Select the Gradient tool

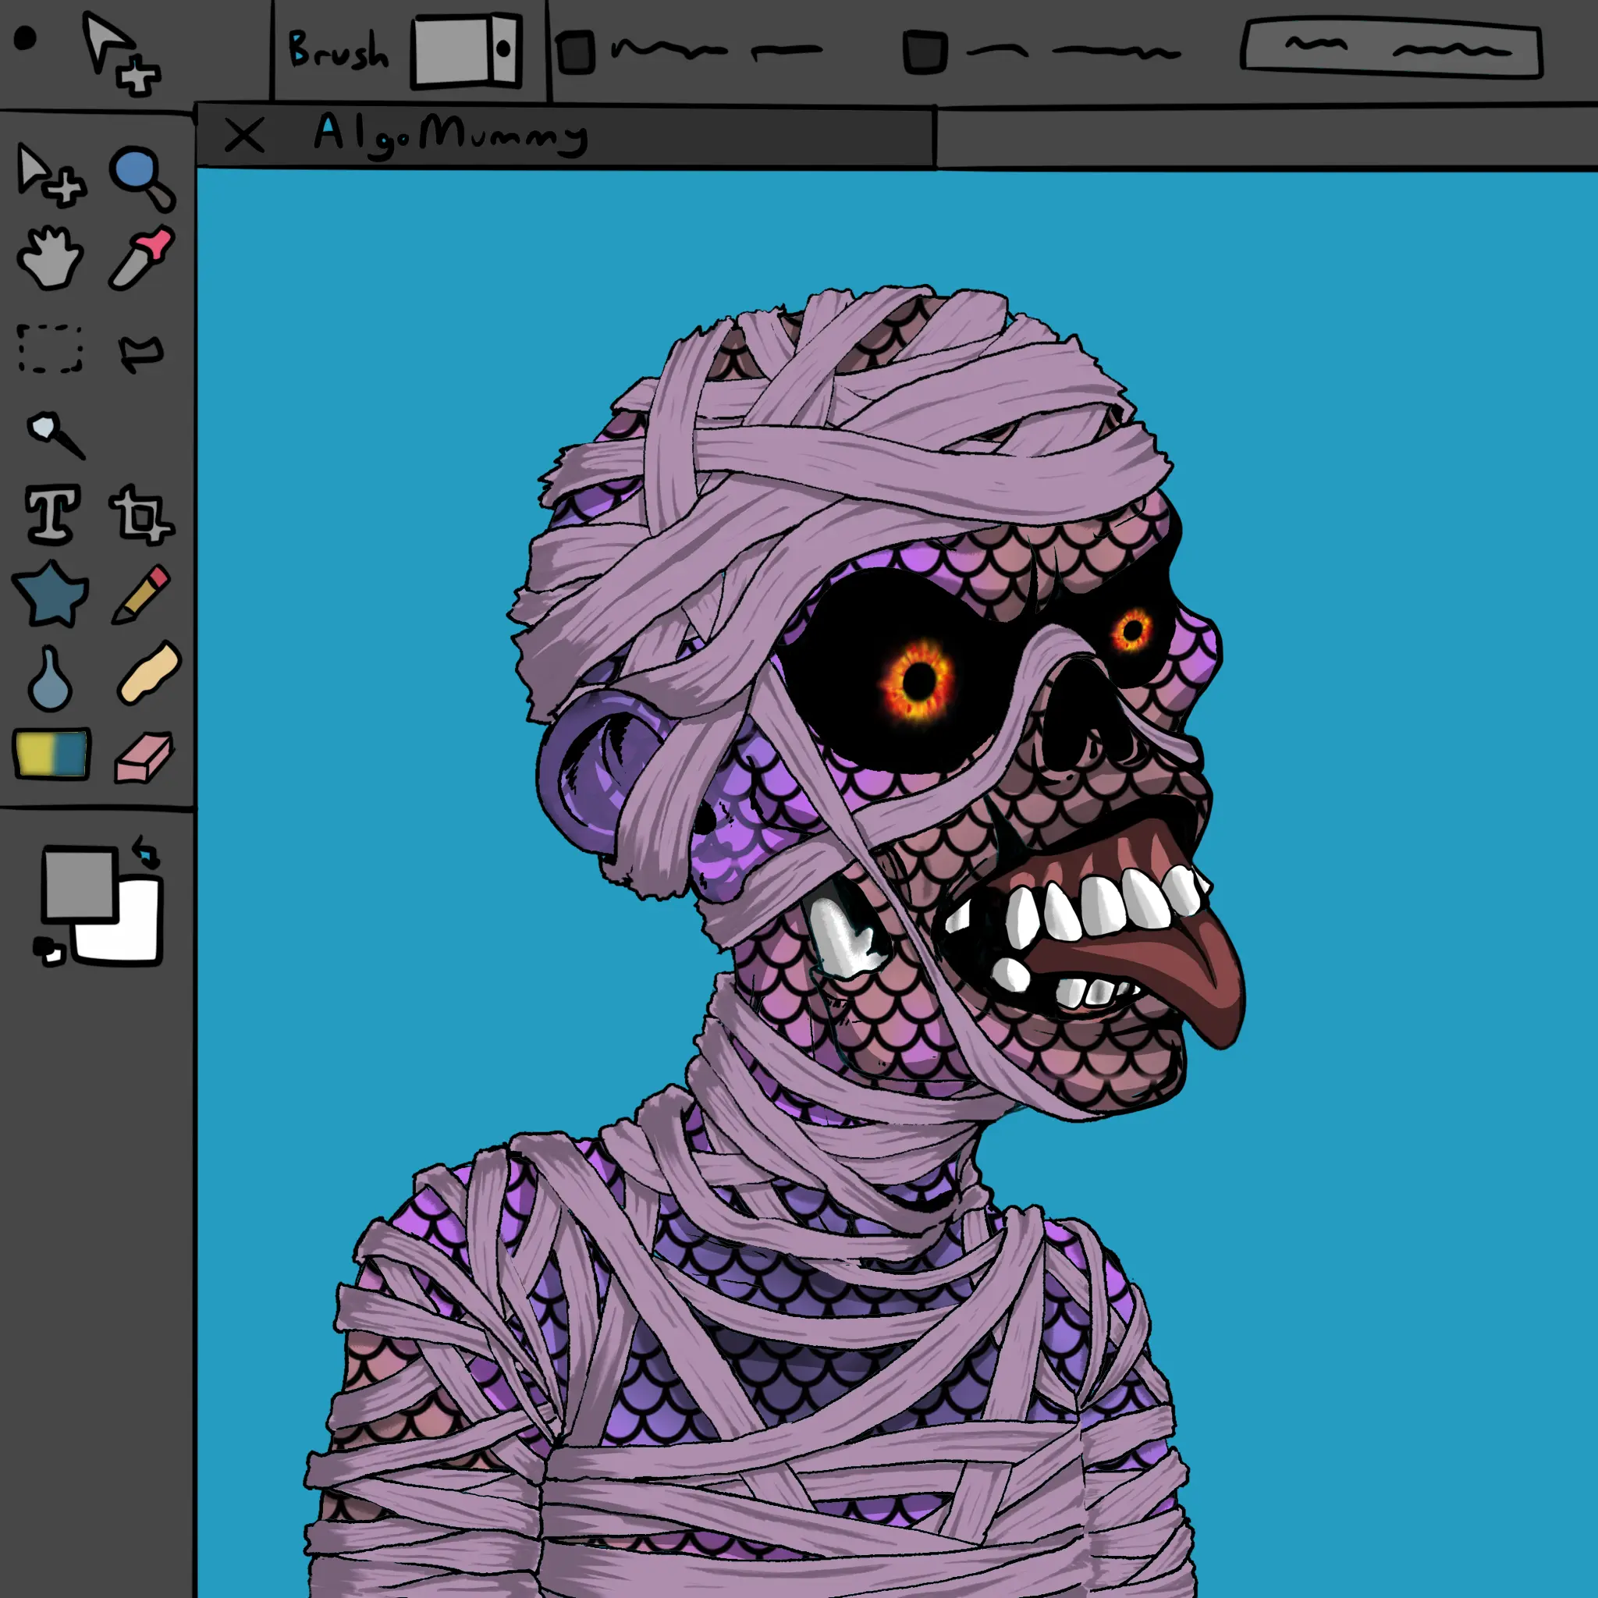(51, 754)
